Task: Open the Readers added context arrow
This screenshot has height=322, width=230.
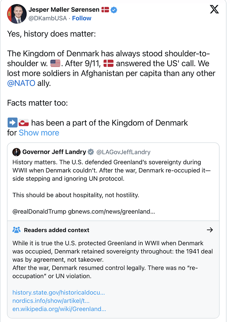Action: pos(210,230)
